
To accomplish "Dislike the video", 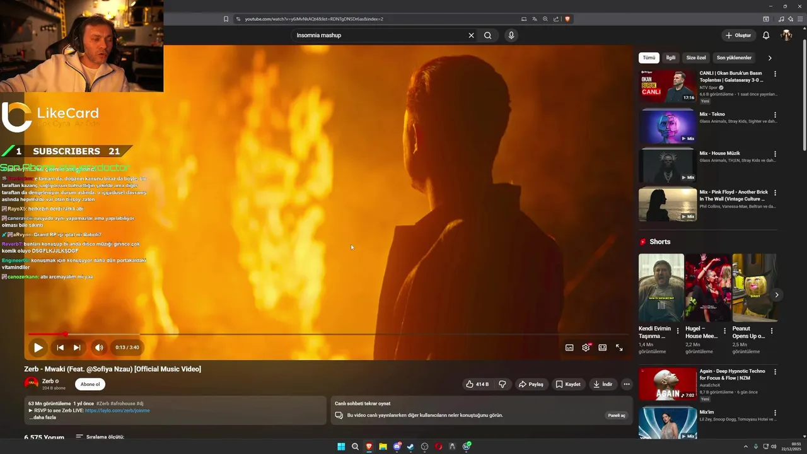I will [502, 384].
